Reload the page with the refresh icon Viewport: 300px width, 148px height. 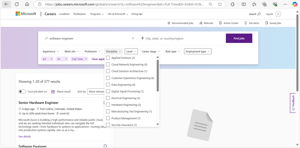(x=17, y=4)
